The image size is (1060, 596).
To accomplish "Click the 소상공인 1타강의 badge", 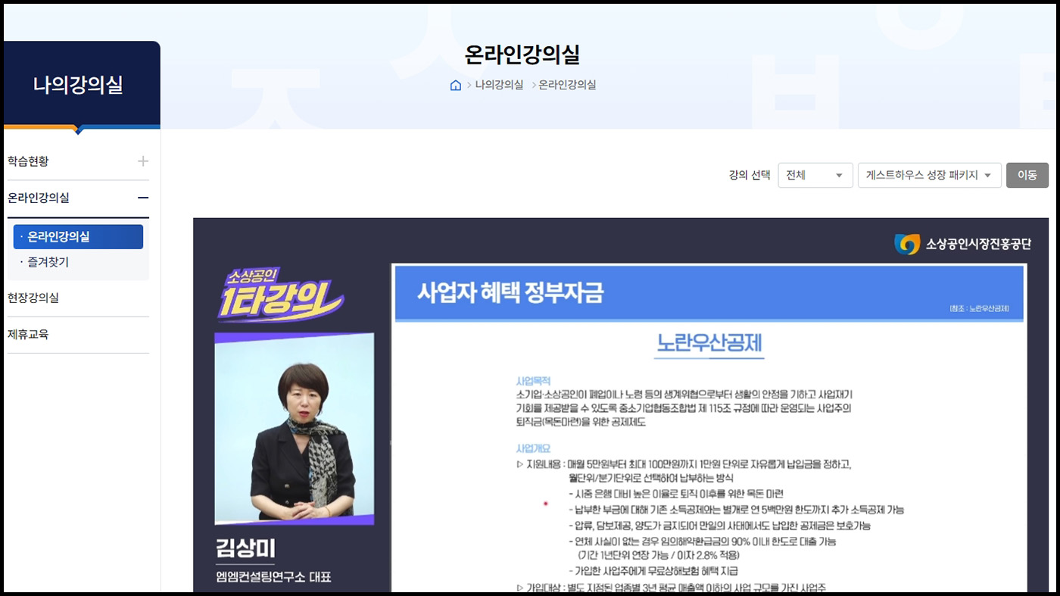I will tap(281, 295).
